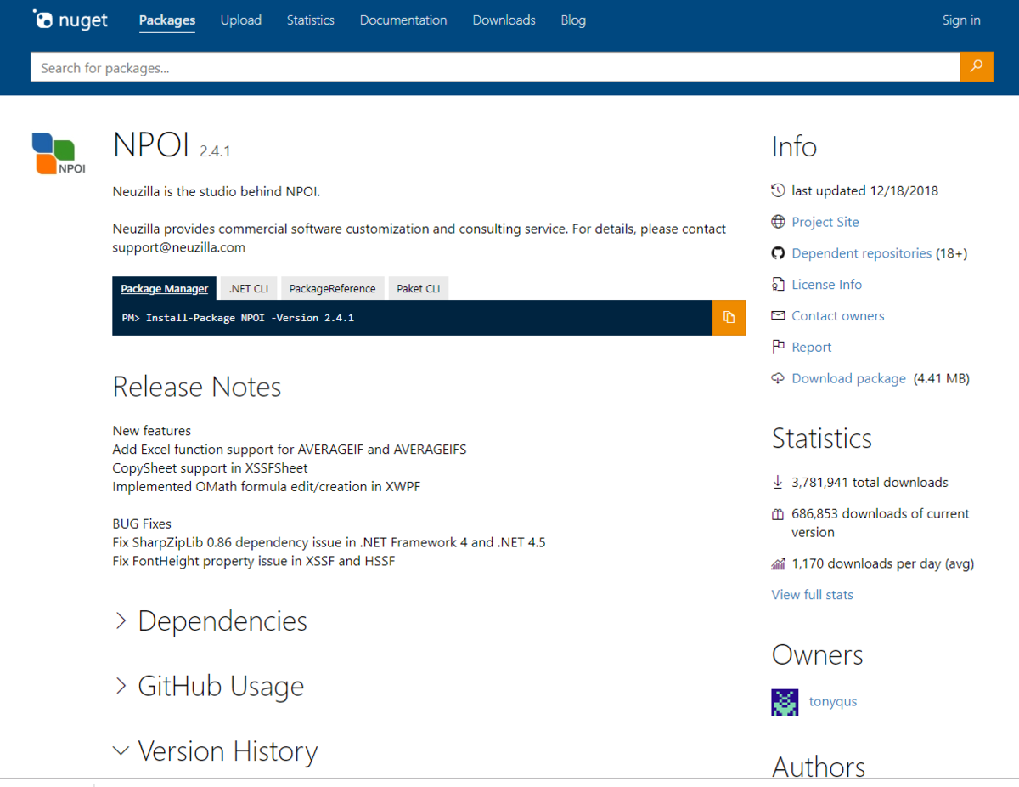
Task: Open the Project Site link
Action: pyautogui.click(x=825, y=222)
